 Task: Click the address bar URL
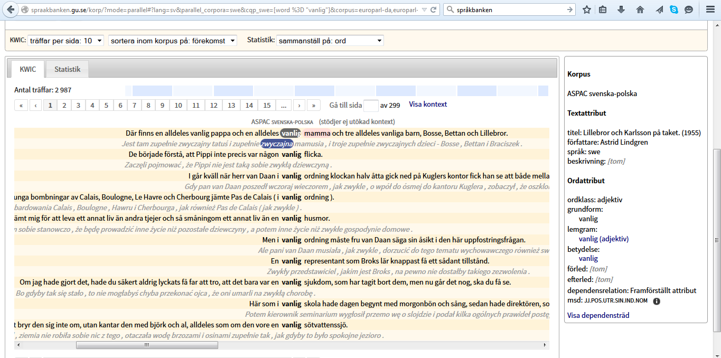click(x=224, y=10)
